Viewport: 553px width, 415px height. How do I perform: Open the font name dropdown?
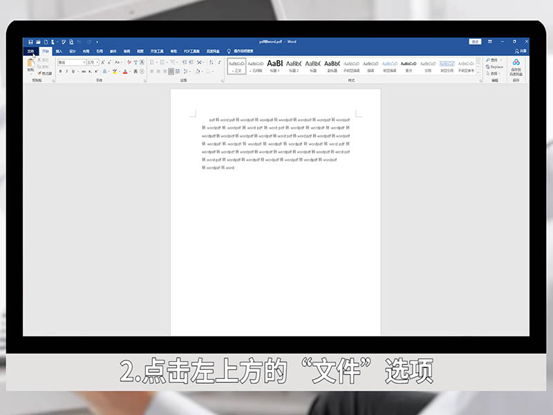(x=84, y=62)
